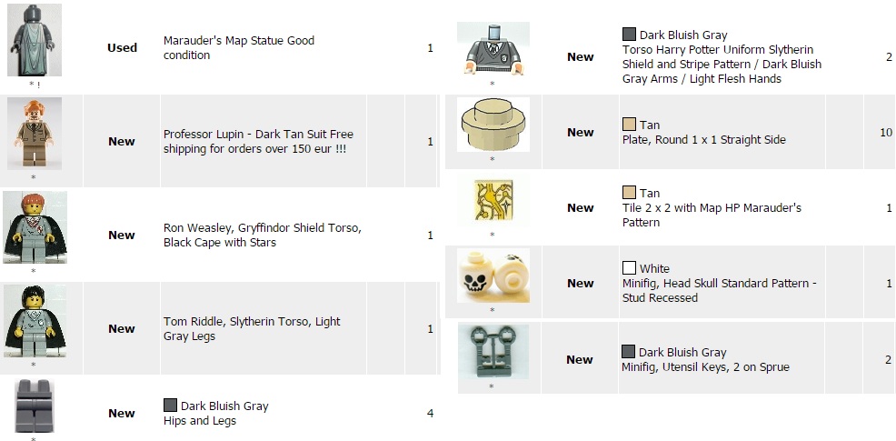Open the white skull head image
Screen dimensions: 896x441
point(492,276)
